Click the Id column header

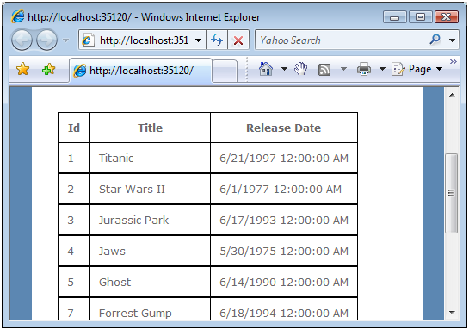(74, 128)
